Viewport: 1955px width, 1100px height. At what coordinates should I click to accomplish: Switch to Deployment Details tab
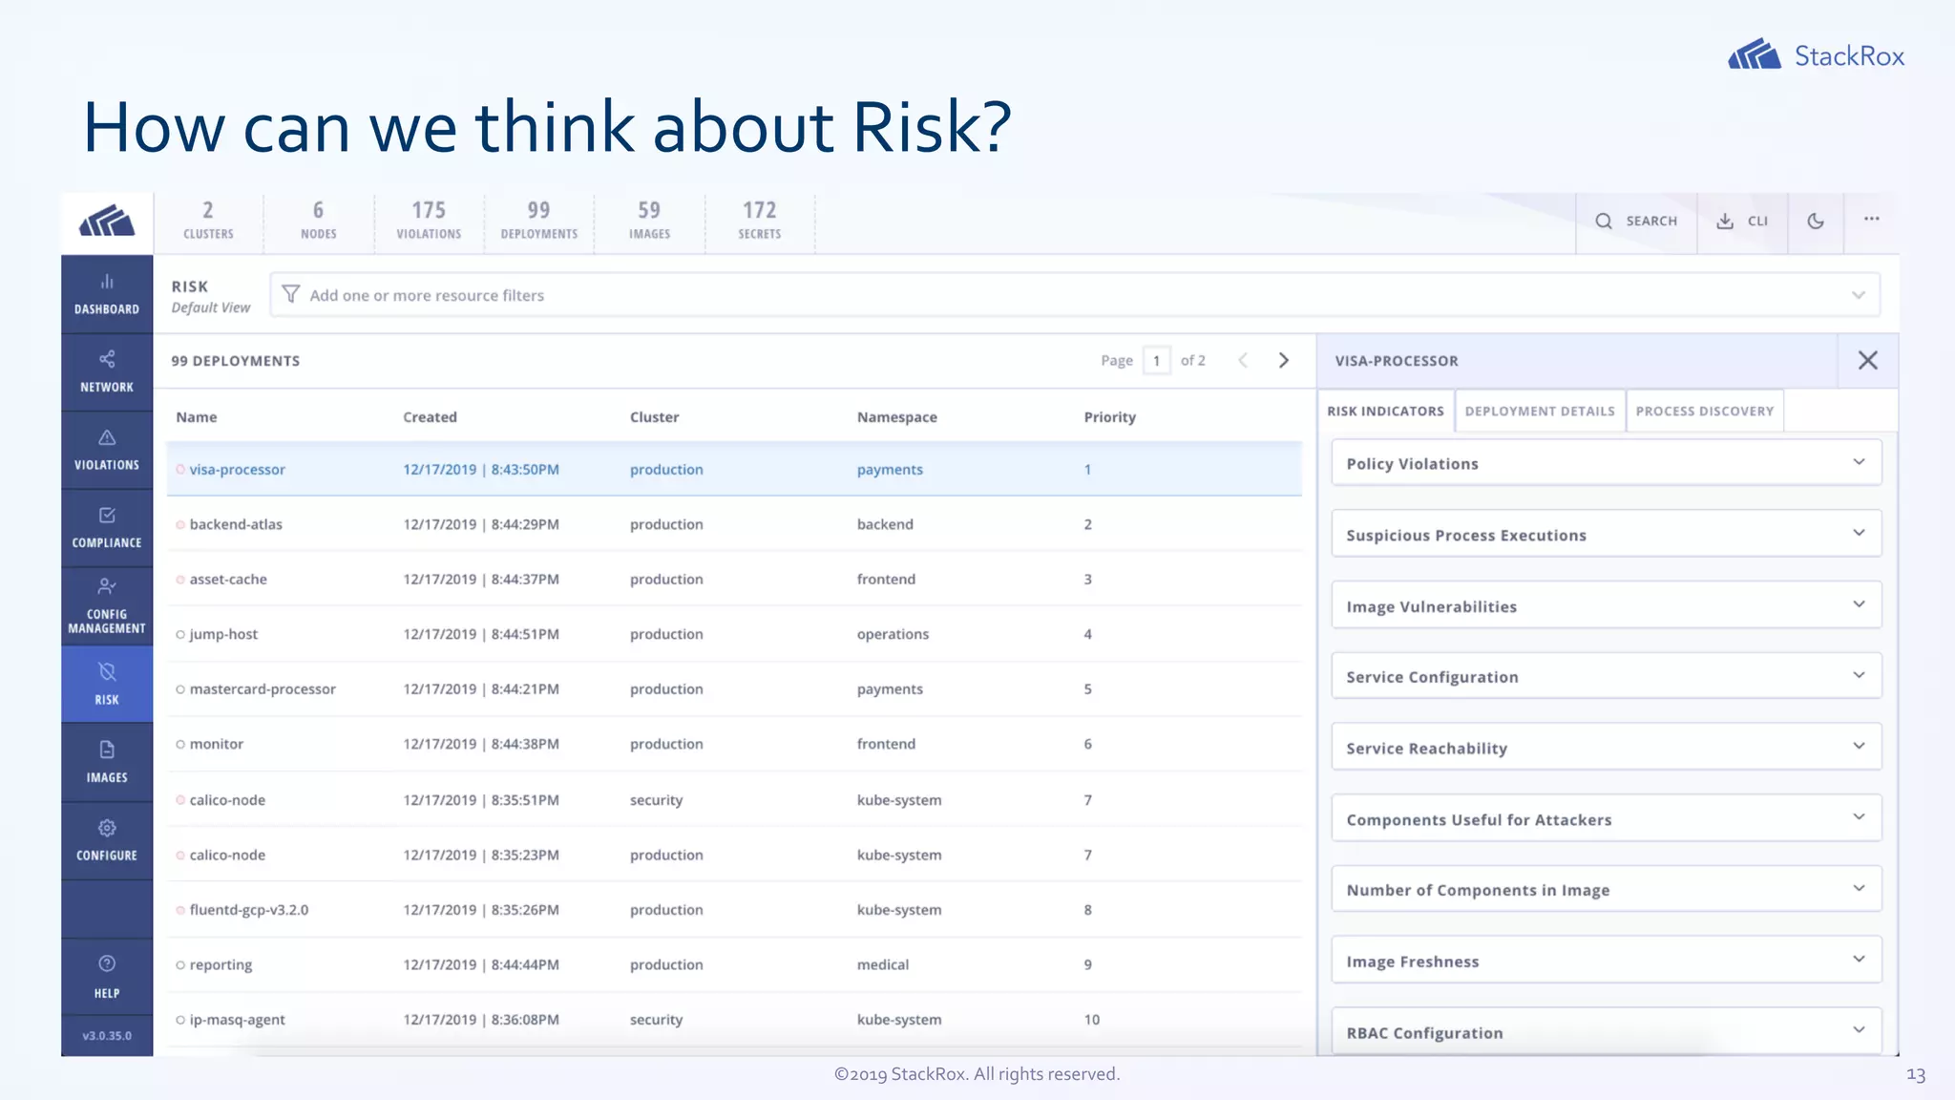1540,411
